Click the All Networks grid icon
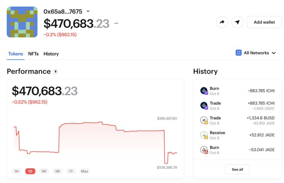The width and height of the screenshot is (284, 183). pos(239,53)
